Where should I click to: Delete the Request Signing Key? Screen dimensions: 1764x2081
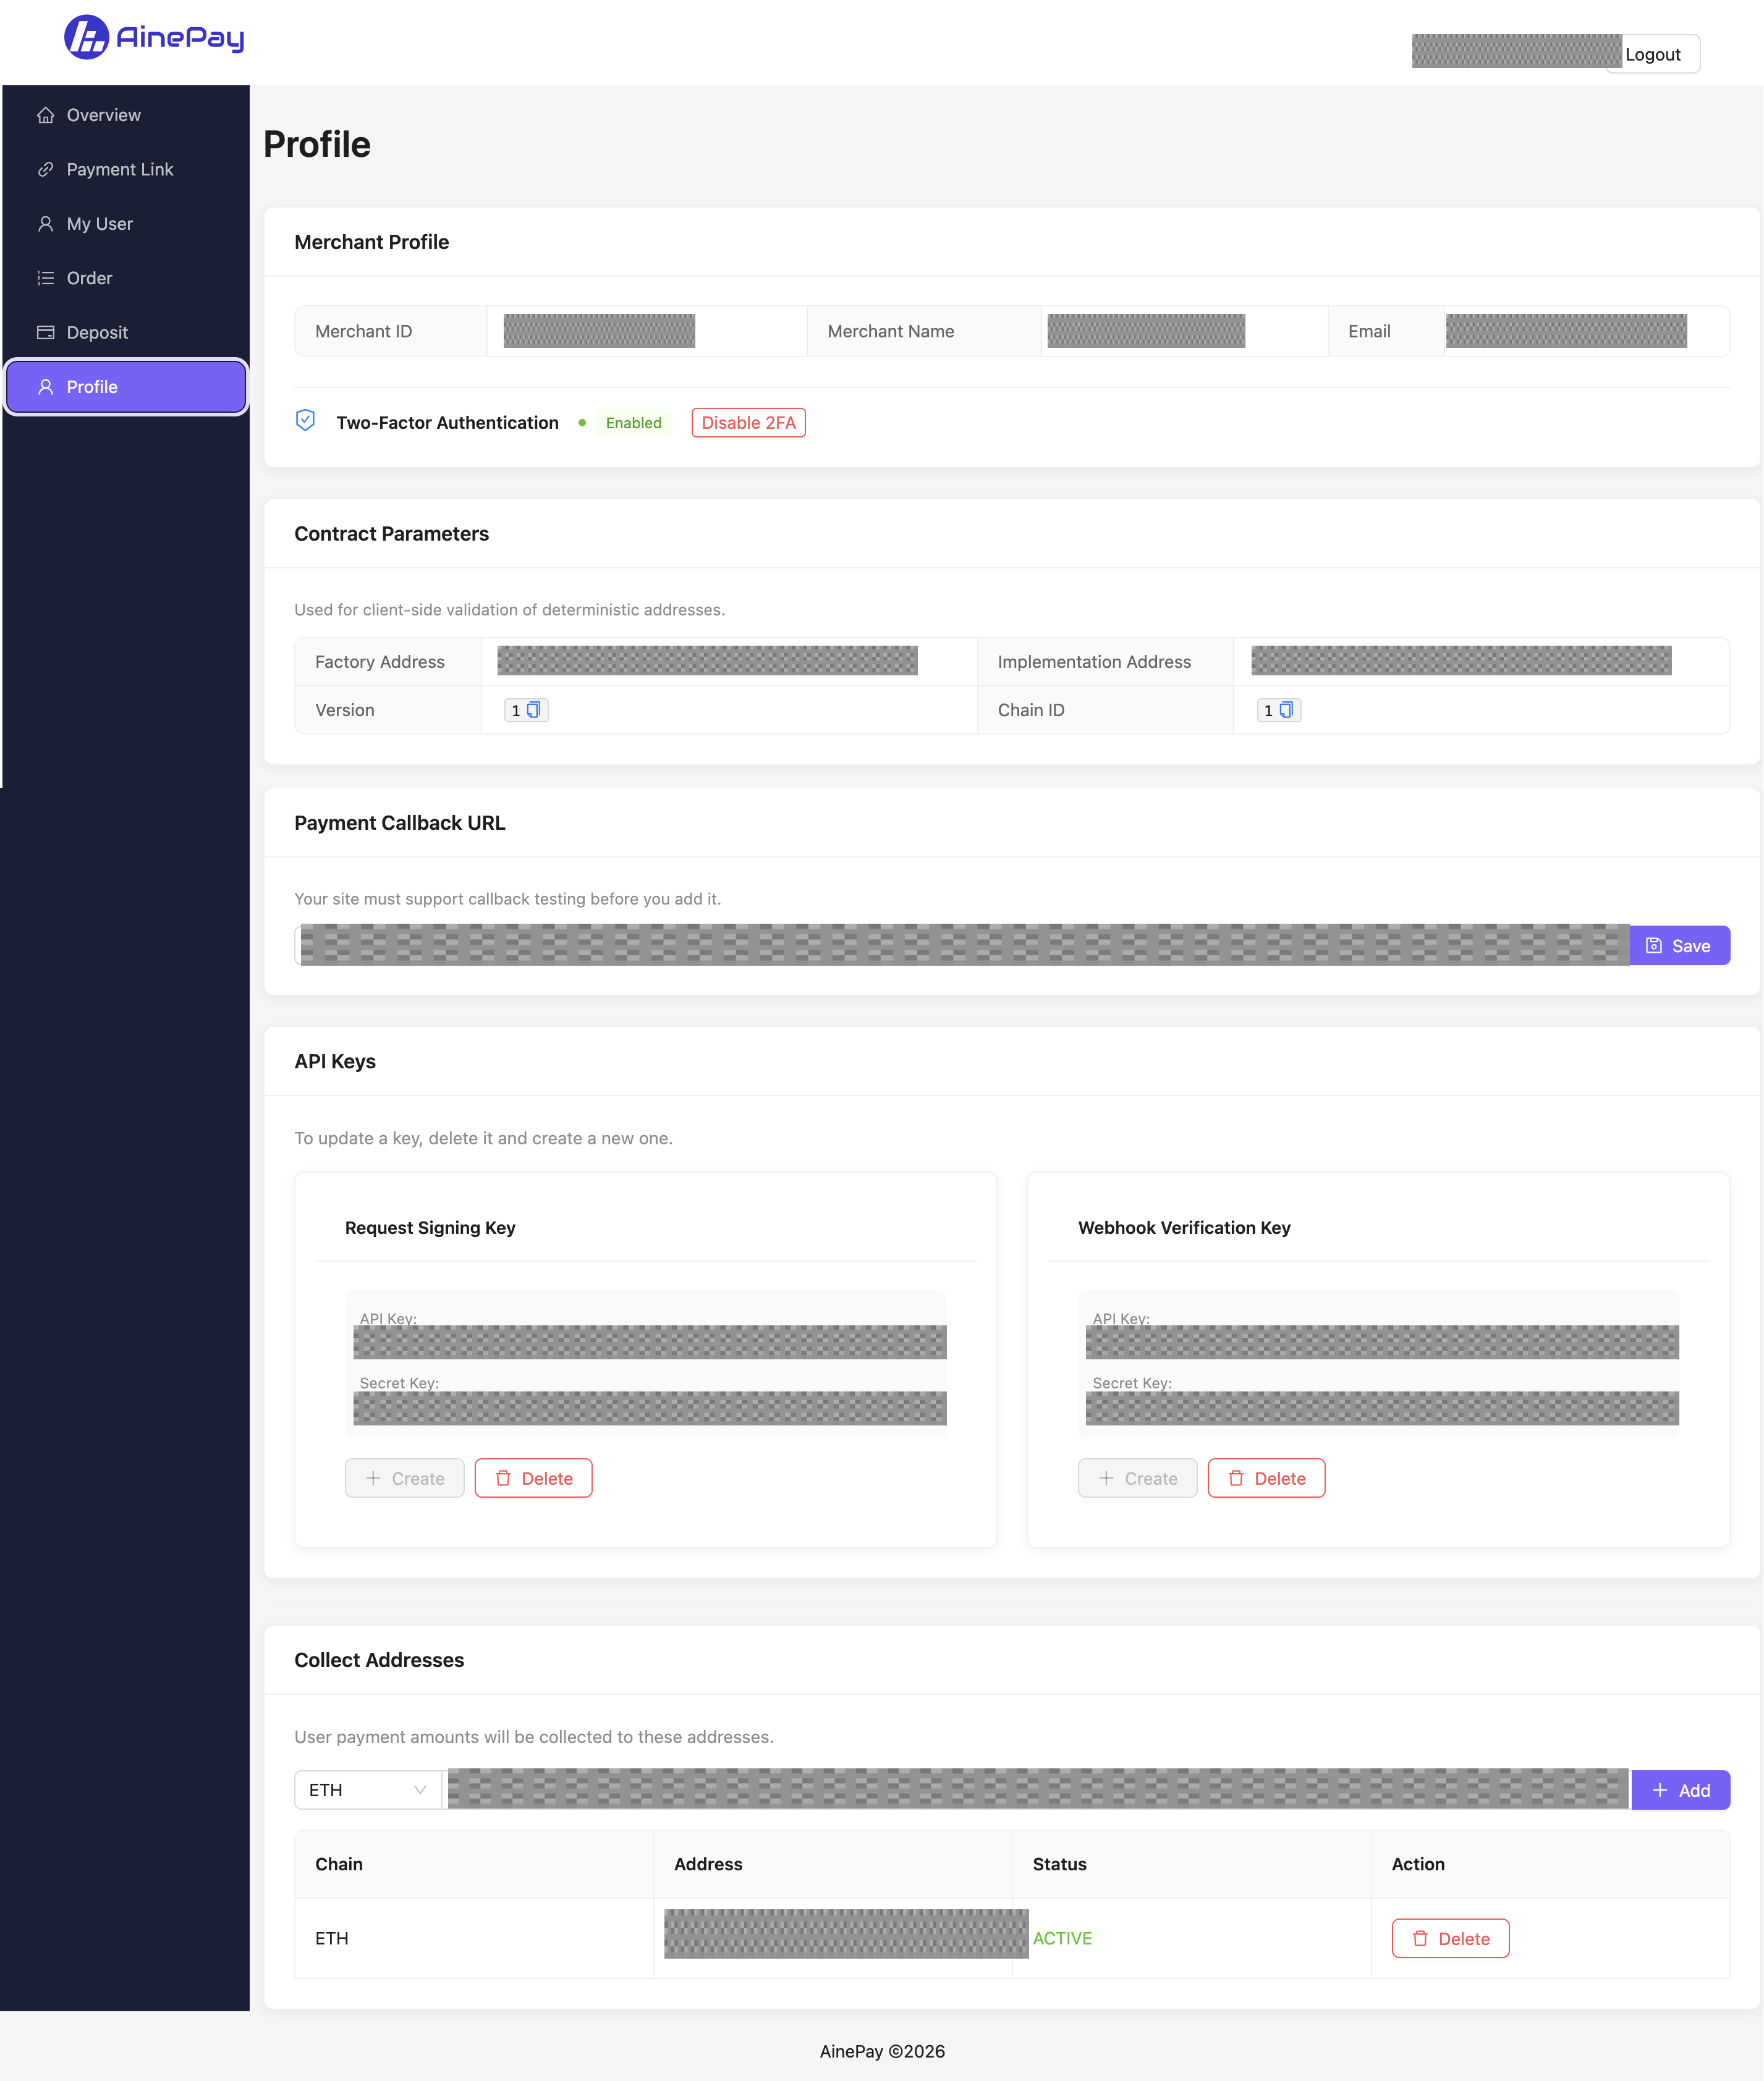tap(533, 1479)
